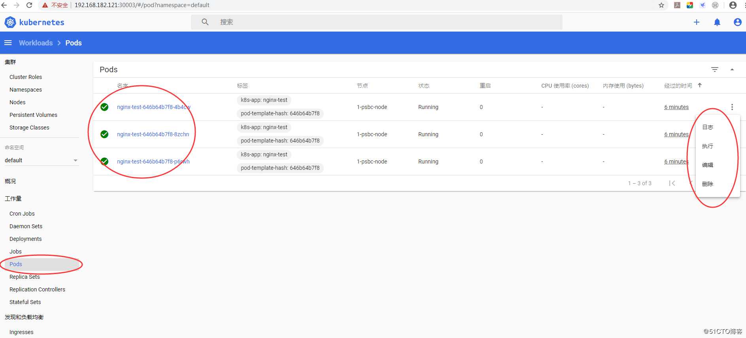Click the search magnifier icon
This screenshot has width=746, height=338.
[205, 22]
